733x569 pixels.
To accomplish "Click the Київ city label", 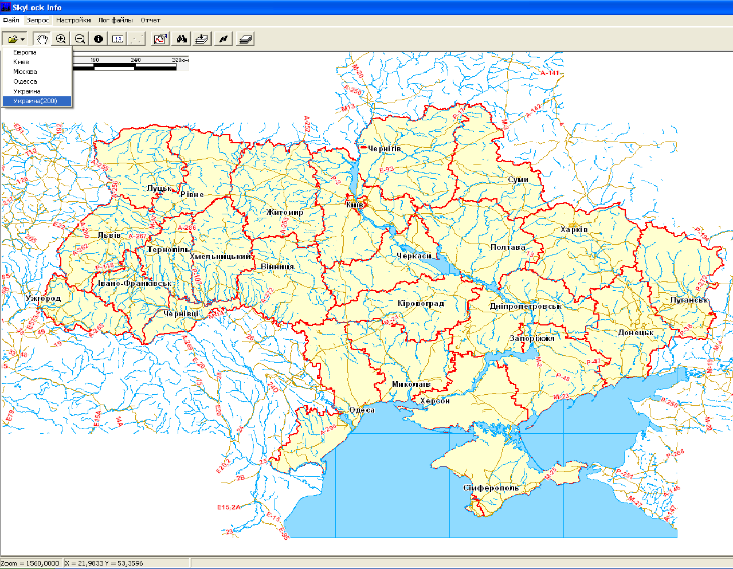I will click(354, 204).
